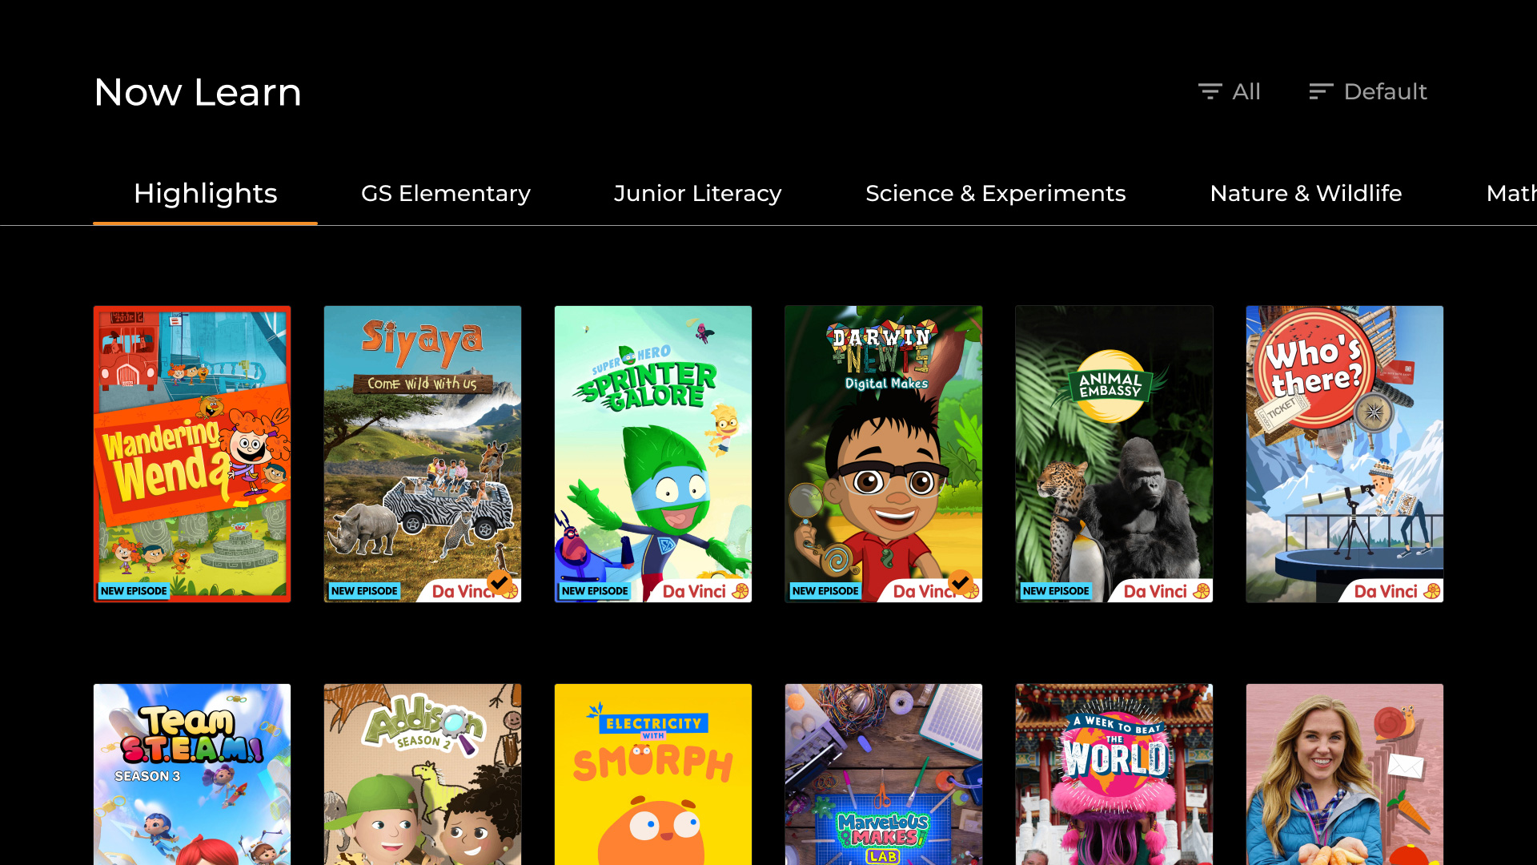Click the sort icon beside Default

tap(1321, 91)
